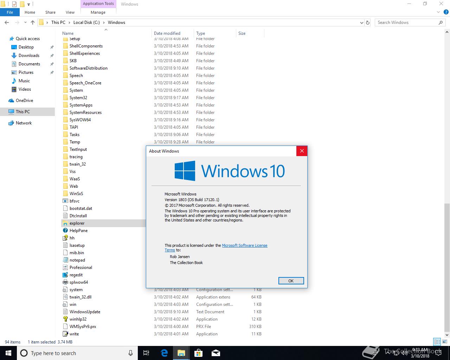Select the notepad application icon
This screenshot has width=450, height=360.
[65, 260]
